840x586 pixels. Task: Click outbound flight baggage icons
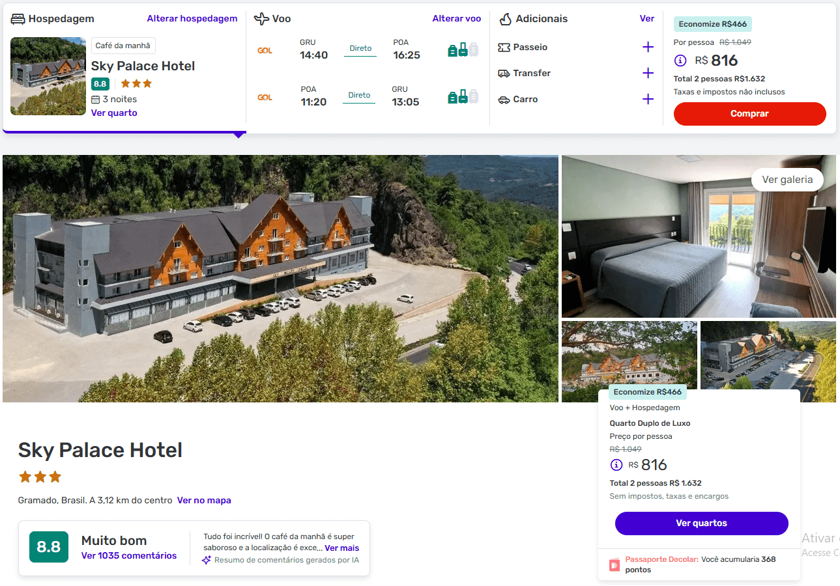pos(463,49)
